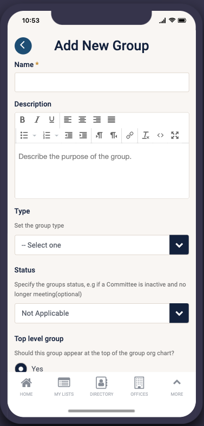Viewport: 204px width, 426px height.
Task: Go back using the arrow button
Action: pyautogui.click(x=23, y=45)
